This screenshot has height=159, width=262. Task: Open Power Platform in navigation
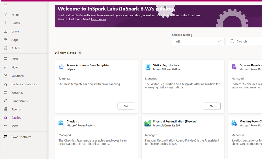click(x=21, y=137)
